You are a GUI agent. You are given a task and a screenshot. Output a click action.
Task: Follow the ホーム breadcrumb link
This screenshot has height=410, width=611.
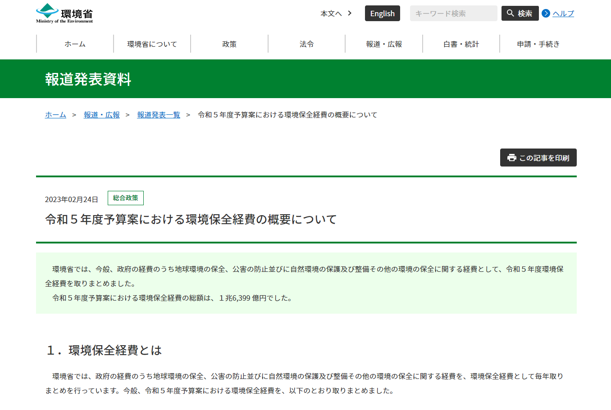point(55,115)
